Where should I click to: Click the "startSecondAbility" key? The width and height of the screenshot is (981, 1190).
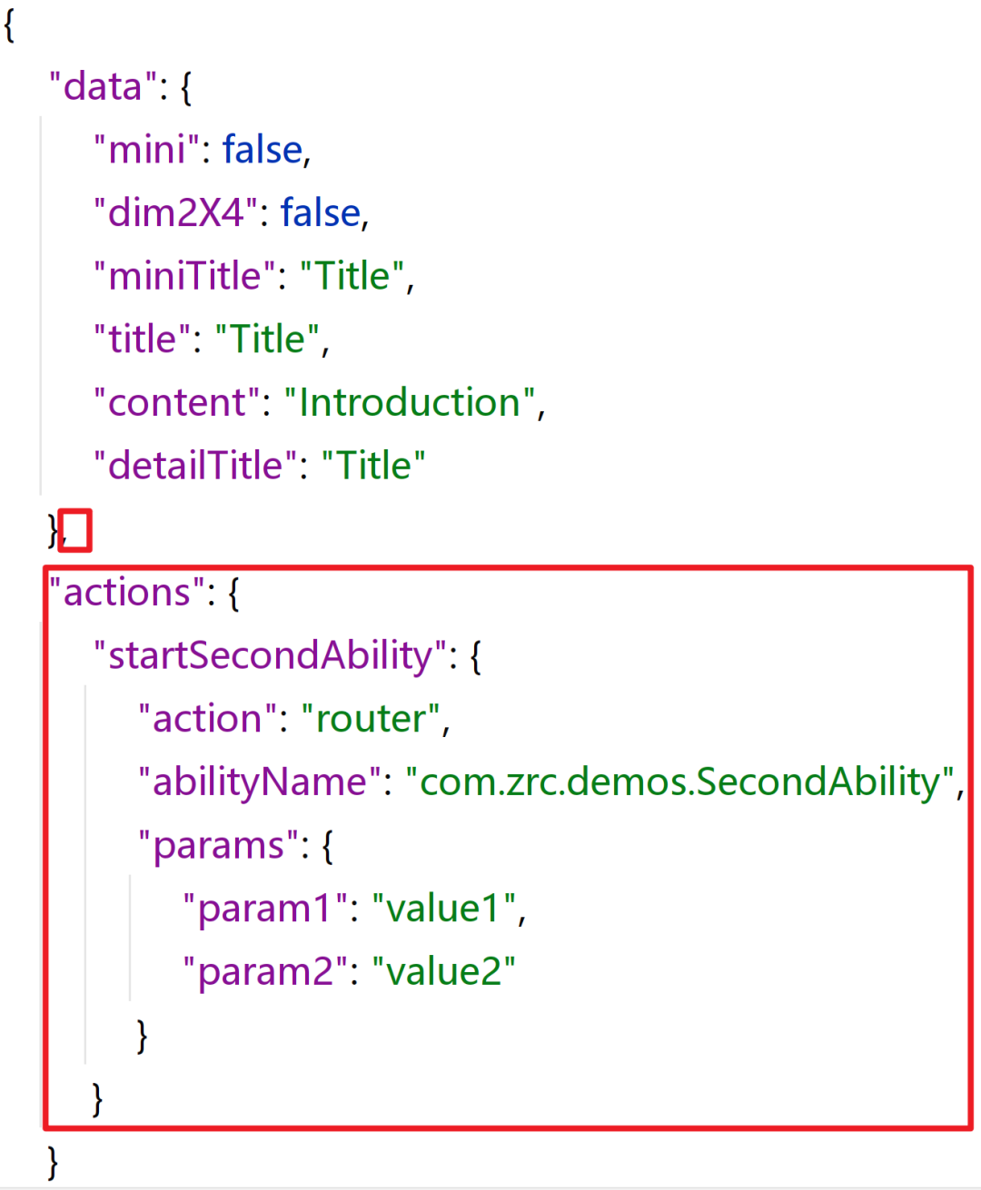271,655
